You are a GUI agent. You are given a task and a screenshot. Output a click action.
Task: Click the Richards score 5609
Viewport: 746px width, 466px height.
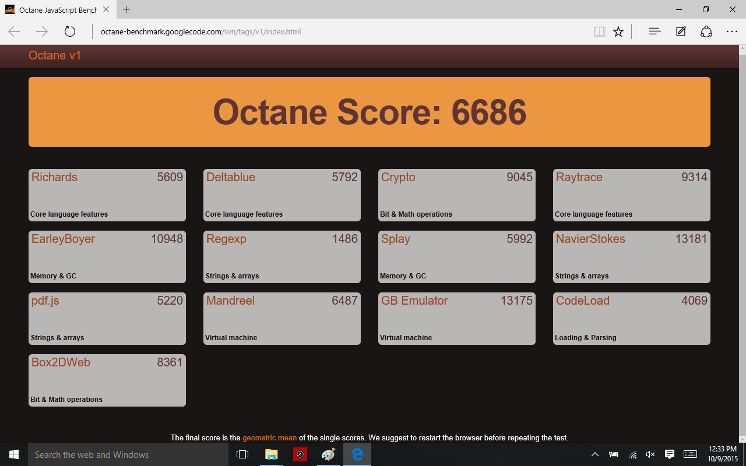[x=170, y=177]
